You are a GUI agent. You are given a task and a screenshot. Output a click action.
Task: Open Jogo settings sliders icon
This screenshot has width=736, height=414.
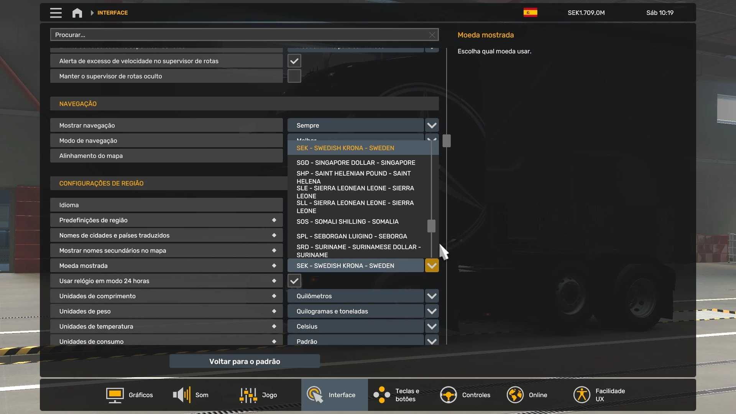(x=248, y=395)
